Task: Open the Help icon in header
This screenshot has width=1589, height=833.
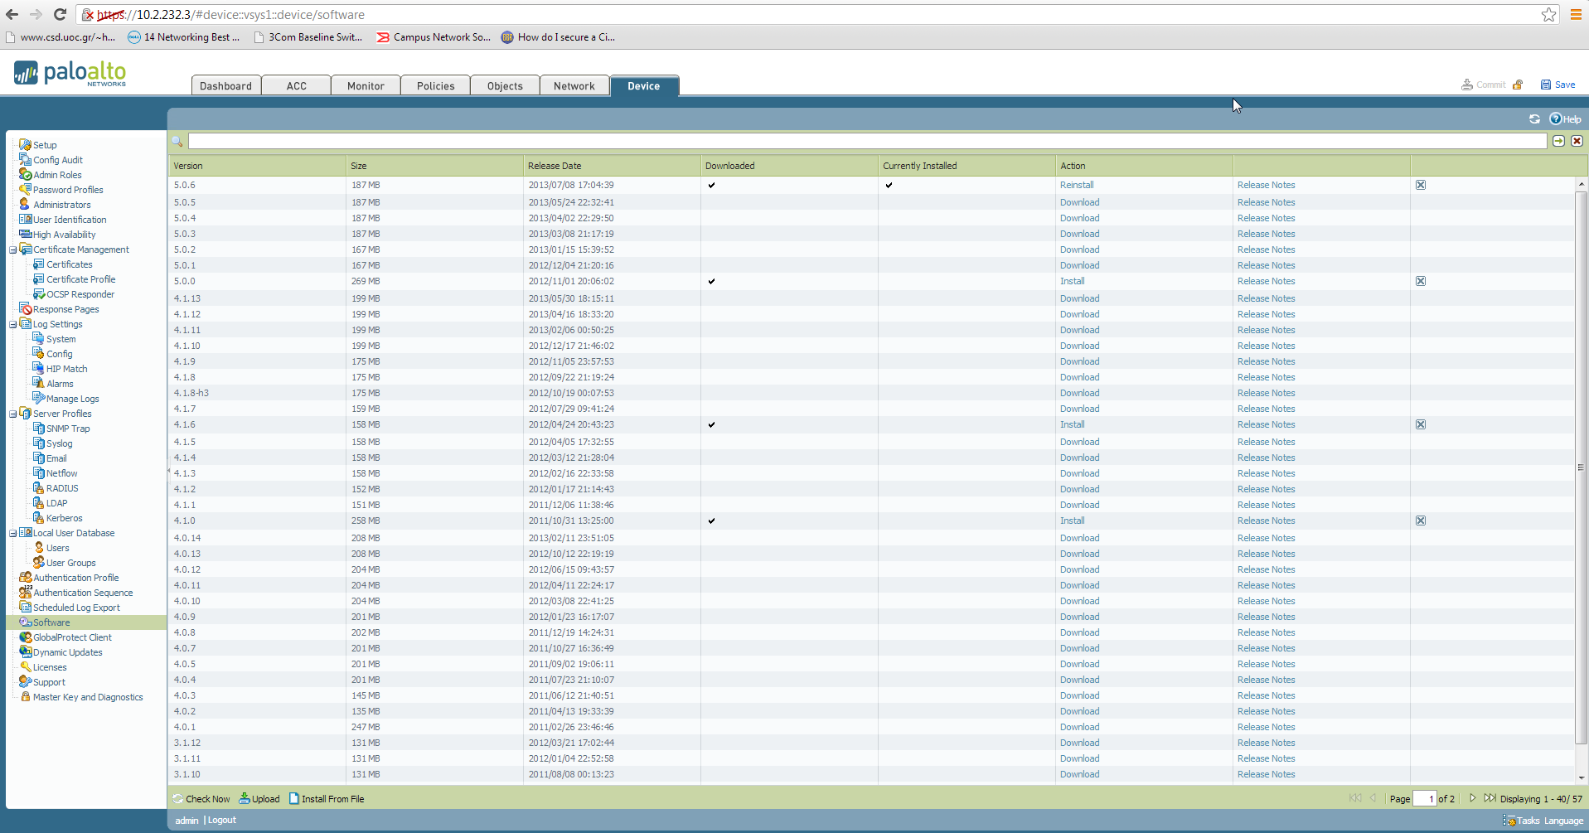Action: pyautogui.click(x=1556, y=119)
